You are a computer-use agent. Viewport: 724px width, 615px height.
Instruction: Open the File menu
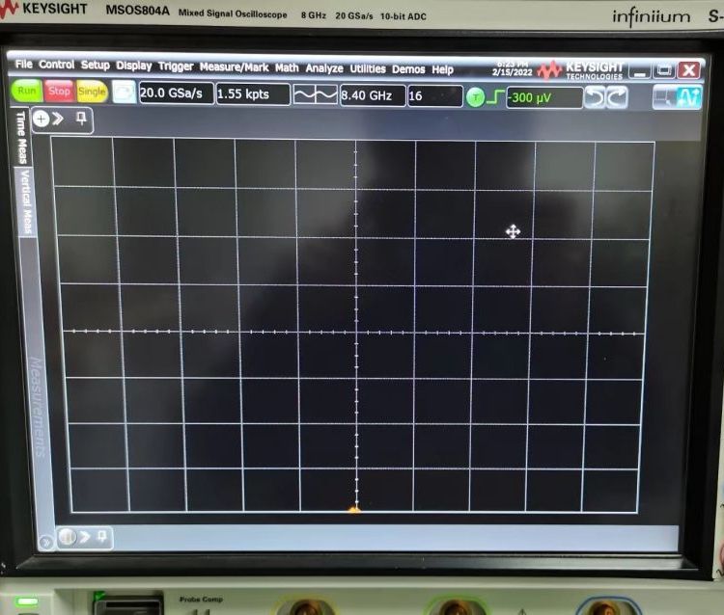tap(24, 66)
